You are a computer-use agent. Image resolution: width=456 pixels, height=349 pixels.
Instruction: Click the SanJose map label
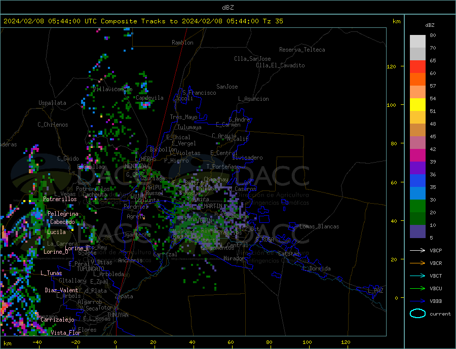[x=227, y=87]
